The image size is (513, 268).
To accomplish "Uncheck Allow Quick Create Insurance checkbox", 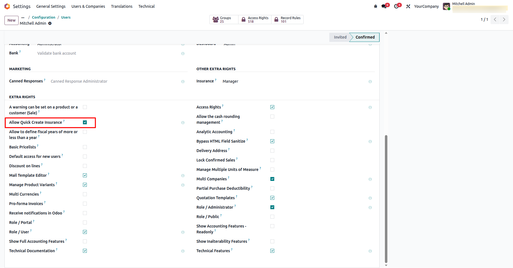I will pos(85,122).
